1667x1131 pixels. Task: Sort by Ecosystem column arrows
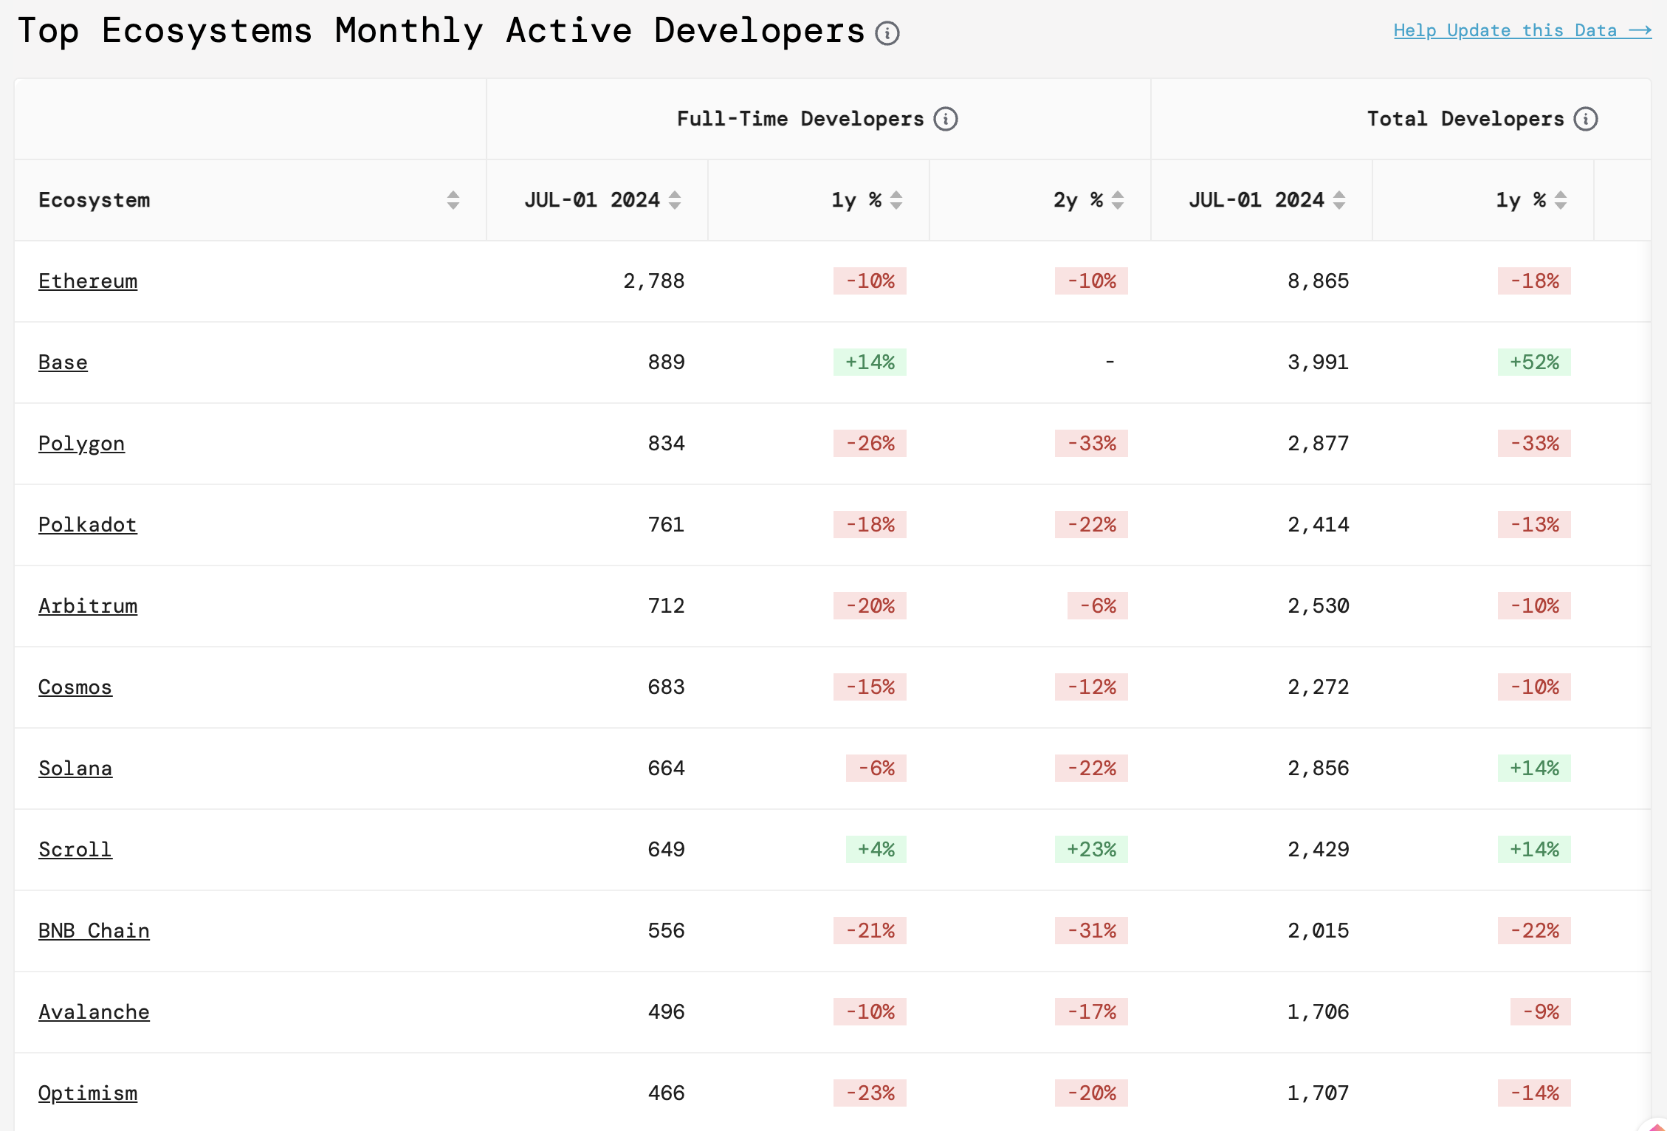[453, 200]
